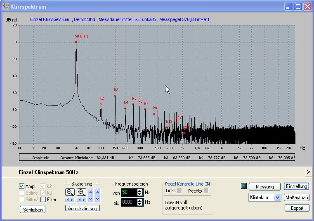314x221 pixels.
Task: Uncheck the Ampl. checkbox
Action: (22, 186)
